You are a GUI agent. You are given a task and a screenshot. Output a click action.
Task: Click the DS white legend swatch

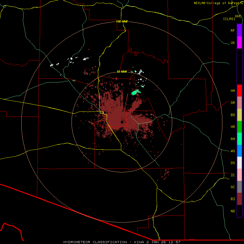pos(239,163)
